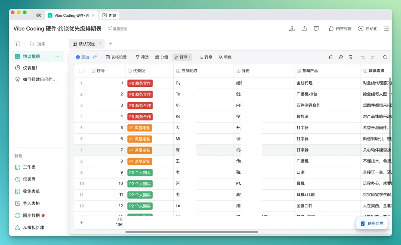Image resolution: width=401 pixels, height=245 pixels.
Task: Open the 排序 1 sort settings
Action: coord(183,57)
